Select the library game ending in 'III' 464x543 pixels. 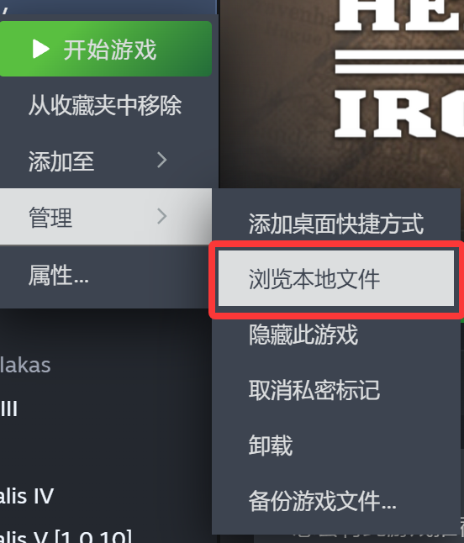point(9,409)
